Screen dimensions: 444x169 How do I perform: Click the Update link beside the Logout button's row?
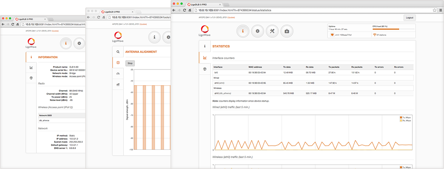point(231,18)
